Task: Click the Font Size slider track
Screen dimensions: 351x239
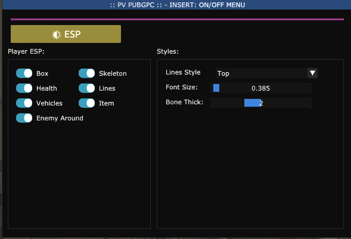Action: (261, 88)
